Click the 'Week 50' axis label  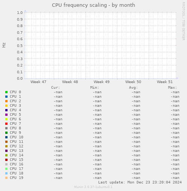(133, 82)
